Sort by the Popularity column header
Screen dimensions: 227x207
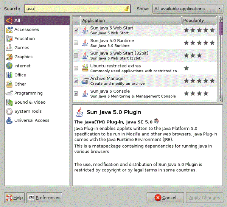coord(199,20)
